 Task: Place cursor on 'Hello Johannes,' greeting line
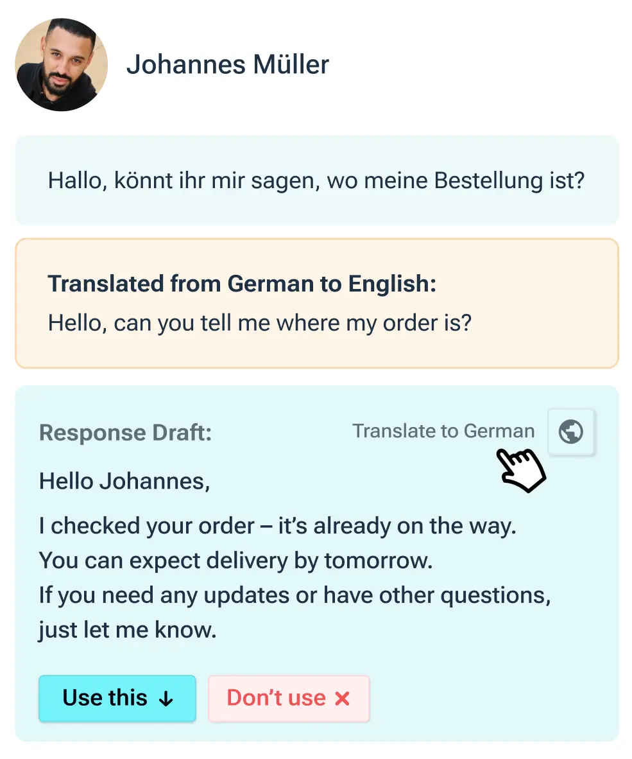coord(124,481)
